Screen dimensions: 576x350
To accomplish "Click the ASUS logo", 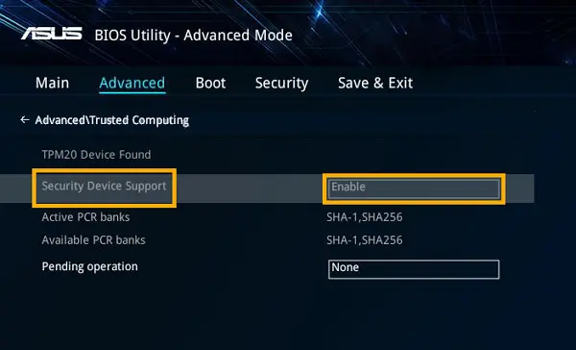I will (x=52, y=34).
